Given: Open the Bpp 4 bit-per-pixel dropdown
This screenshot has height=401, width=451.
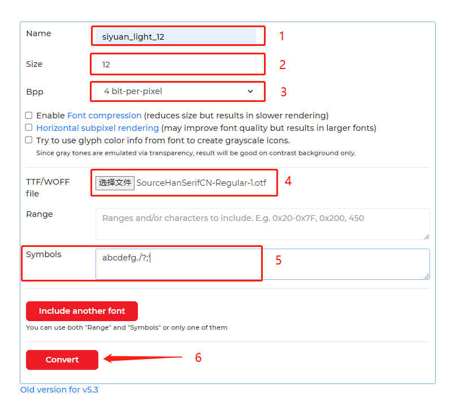Looking at the screenshot, I should 175,91.
